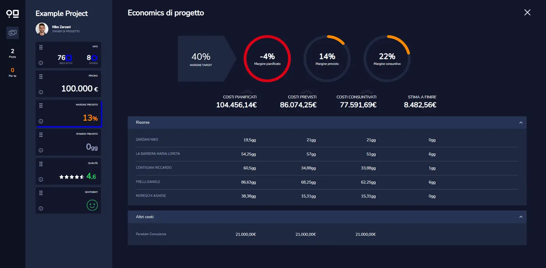The height and width of the screenshot is (268, 546).
Task: Click the info icon on Ritardo Previsto card
Action: click(x=41, y=150)
